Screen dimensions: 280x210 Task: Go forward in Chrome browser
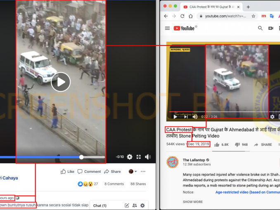174,16
